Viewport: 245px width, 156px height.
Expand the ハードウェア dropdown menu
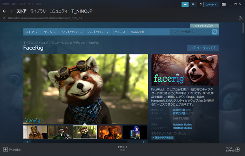tap(98, 32)
